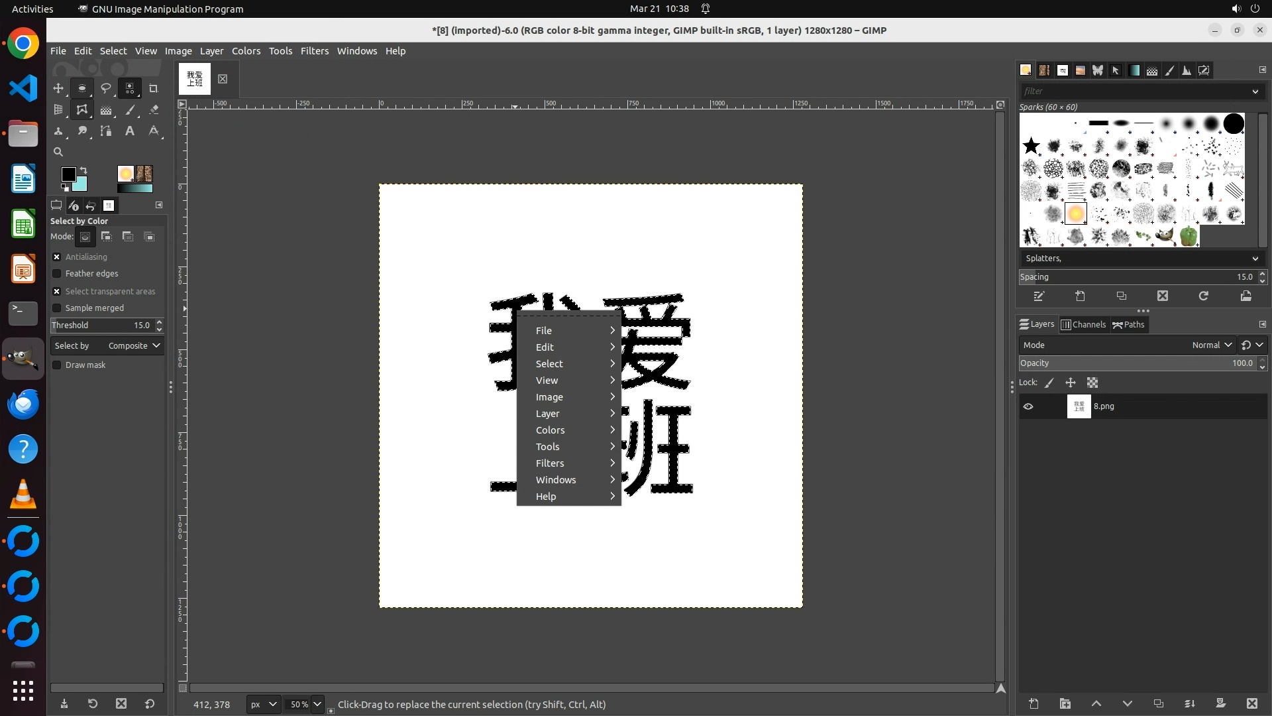Open the layer Mode Normal dropdown
Screen dimensions: 1272x716
(1211, 345)
